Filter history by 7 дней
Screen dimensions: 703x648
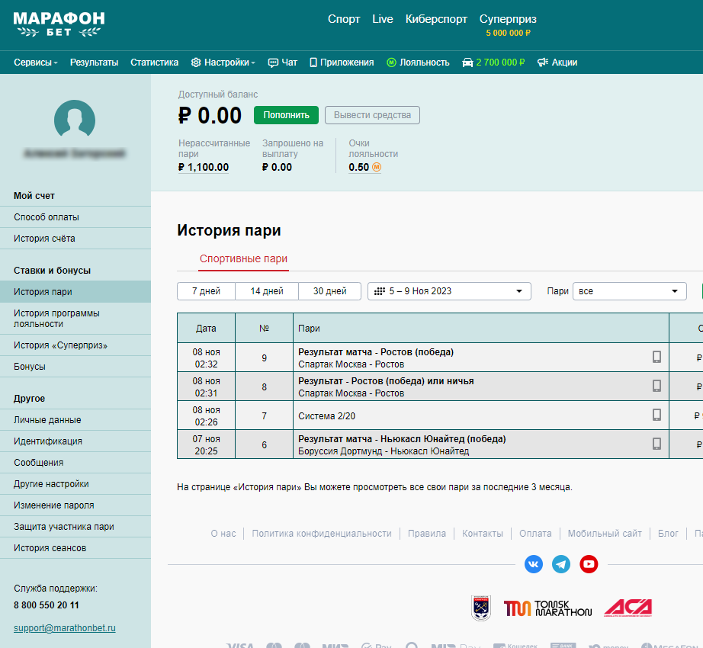pos(206,291)
